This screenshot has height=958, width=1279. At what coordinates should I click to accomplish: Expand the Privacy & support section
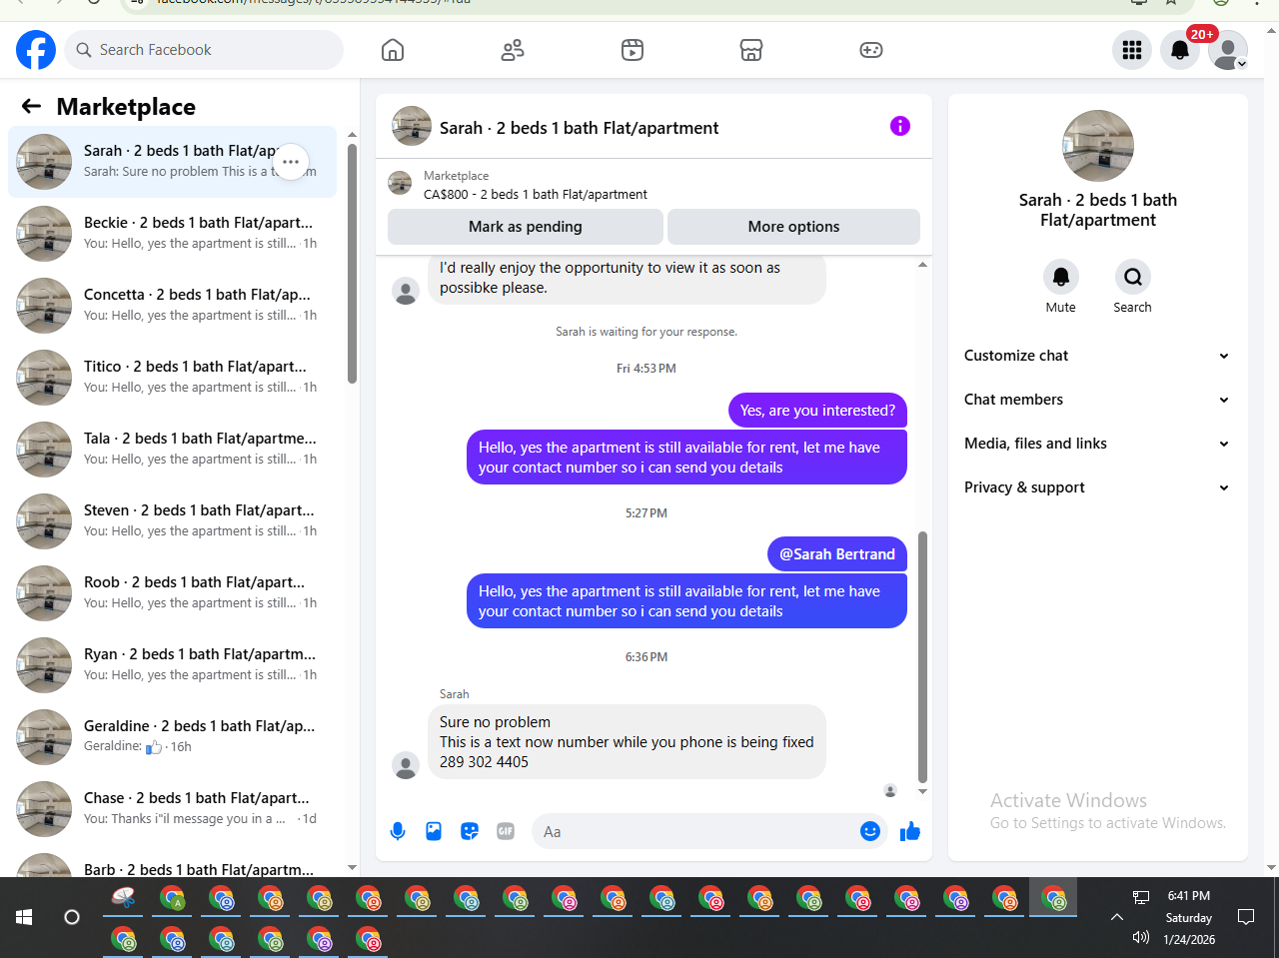click(1097, 487)
